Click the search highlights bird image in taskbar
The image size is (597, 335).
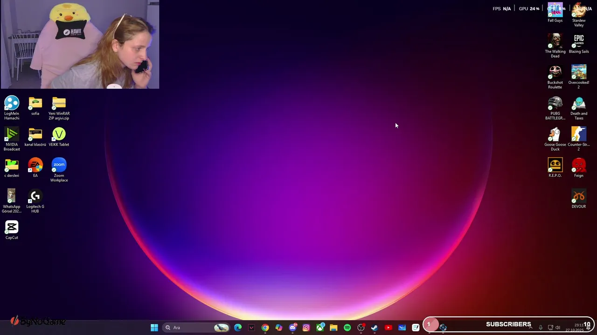[x=221, y=328]
